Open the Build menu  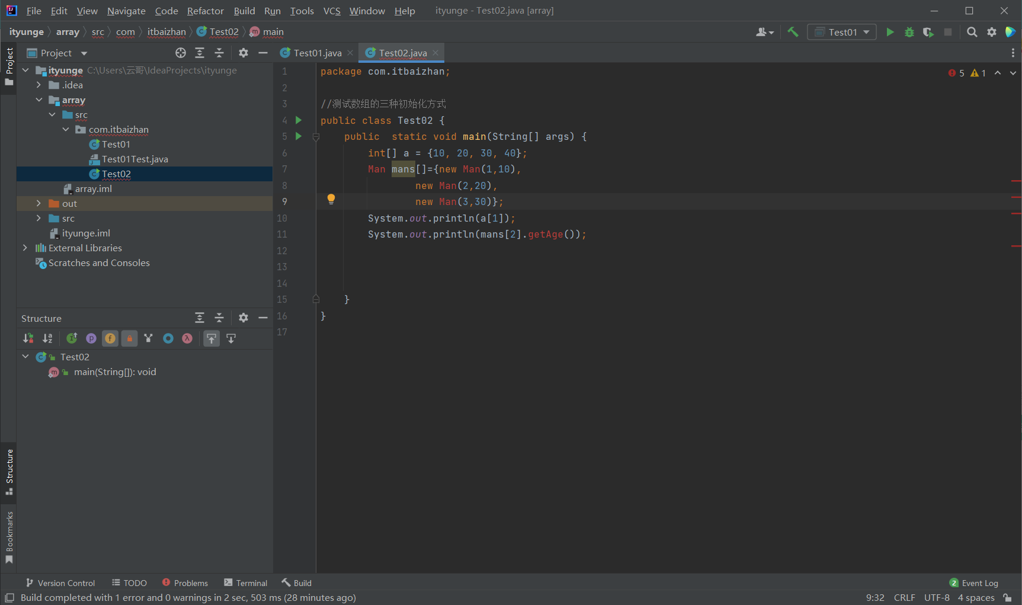[x=244, y=11]
